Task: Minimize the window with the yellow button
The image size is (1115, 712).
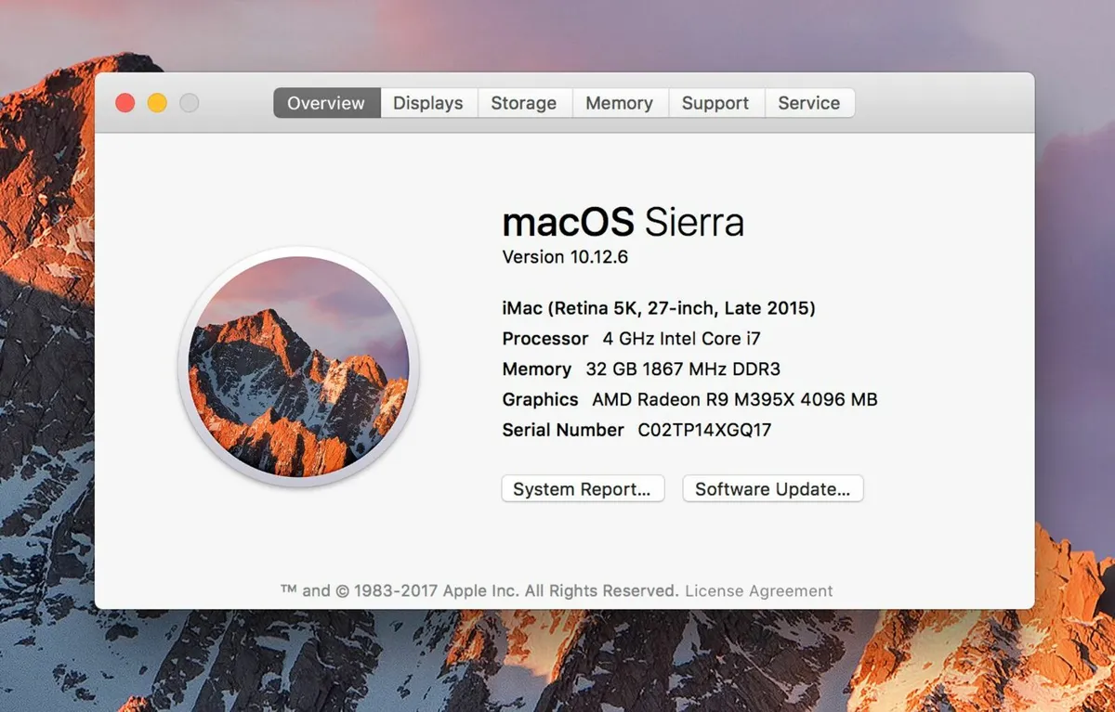Action: click(157, 103)
